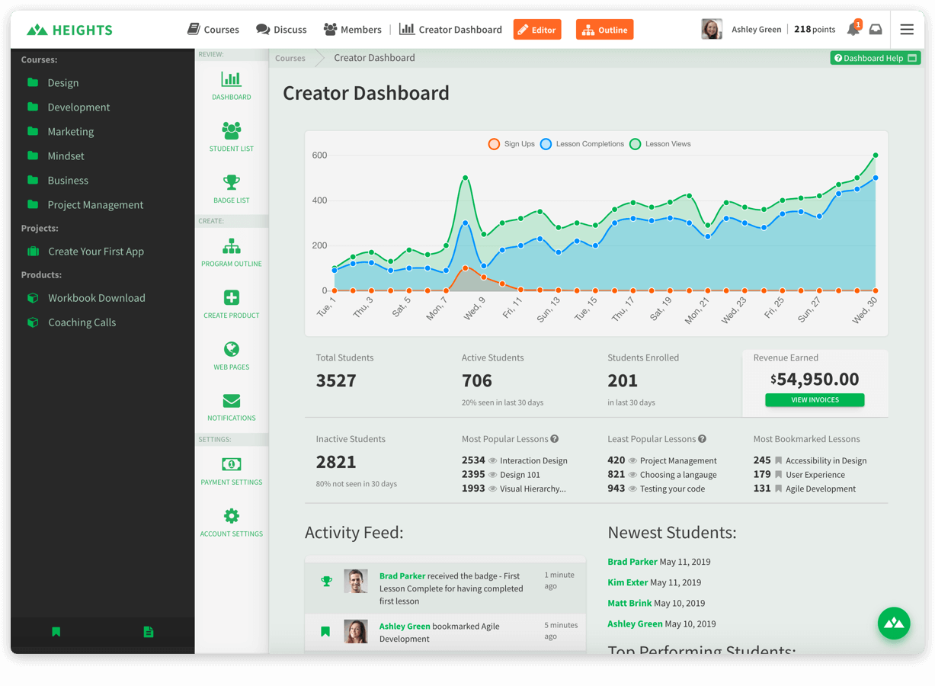Open the Badge List trophy icon
The width and height of the screenshot is (935, 686).
[x=231, y=183]
